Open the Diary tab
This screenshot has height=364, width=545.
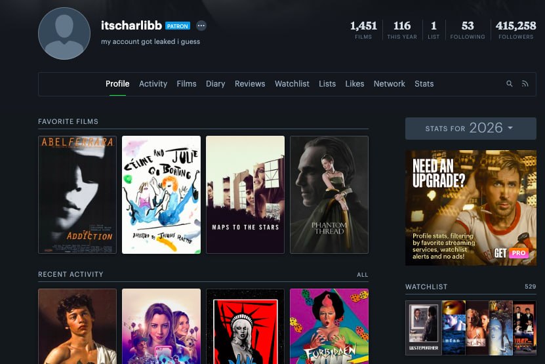coord(216,84)
